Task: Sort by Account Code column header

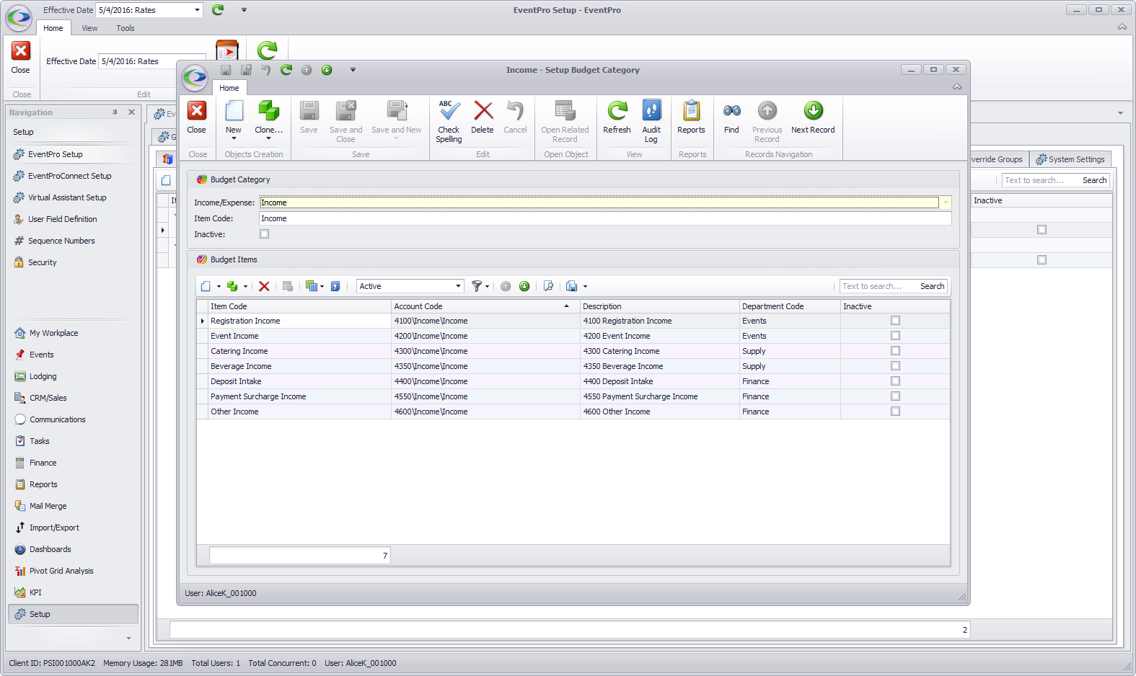Action: tap(485, 306)
